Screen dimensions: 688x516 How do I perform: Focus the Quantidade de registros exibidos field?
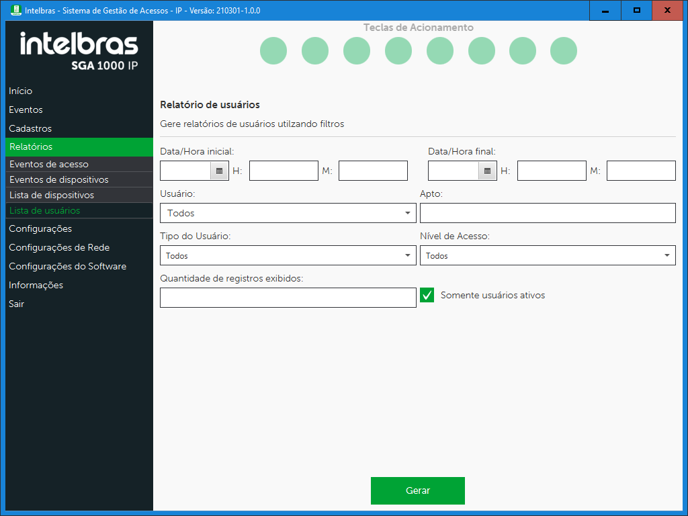[x=288, y=298]
